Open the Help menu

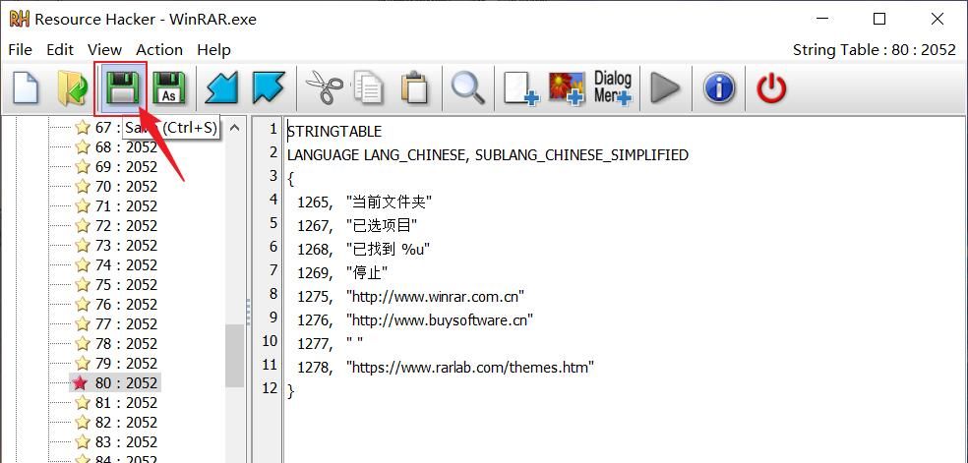click(213, 50)
